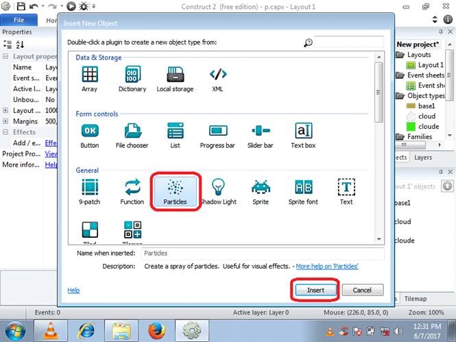This screenshot has width=456, height=342.
Task: Click the Undo arrow icon
Action: pyautogui.click(x=34, y=6)
